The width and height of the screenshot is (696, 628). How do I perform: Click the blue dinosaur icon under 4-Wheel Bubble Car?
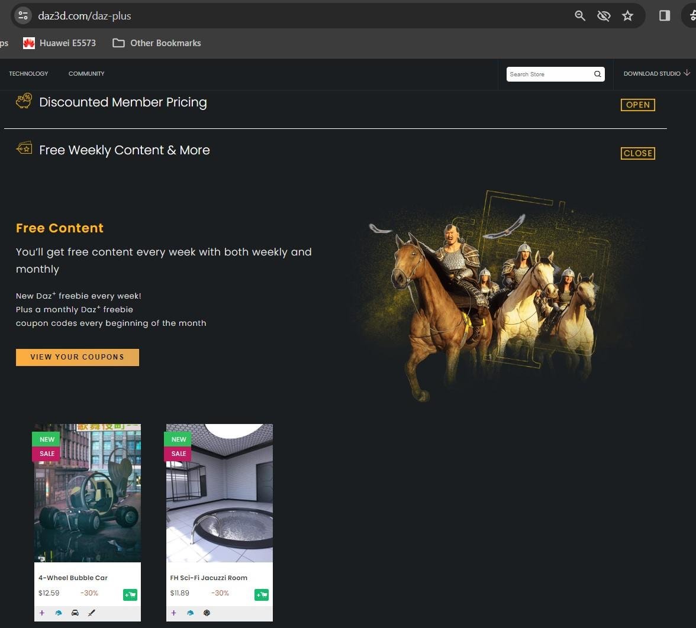(x=59, y=613)
